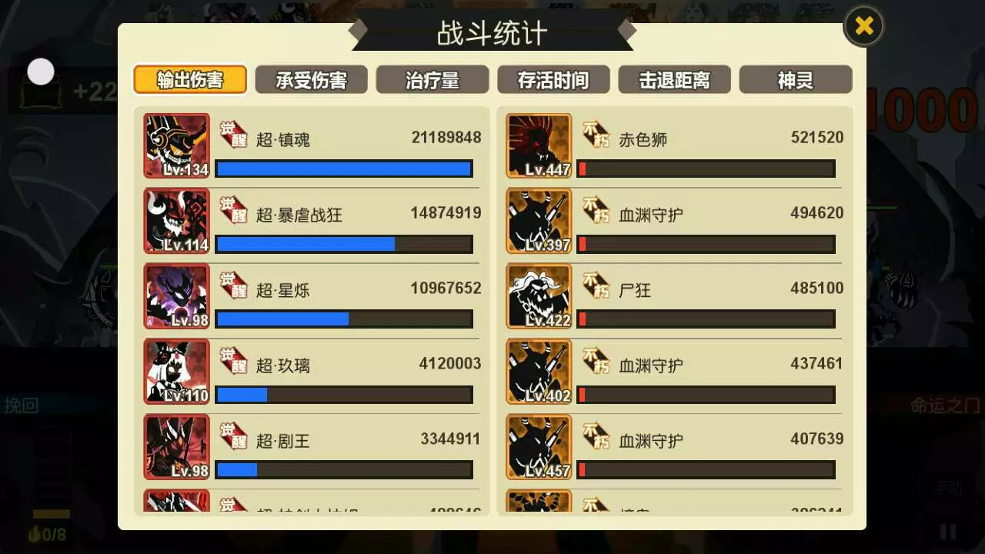This screenshot has height=554, width=985.
Task: Tap the 尸狂 Lv.422 enemy portrait
Action: tap(539, 296)
